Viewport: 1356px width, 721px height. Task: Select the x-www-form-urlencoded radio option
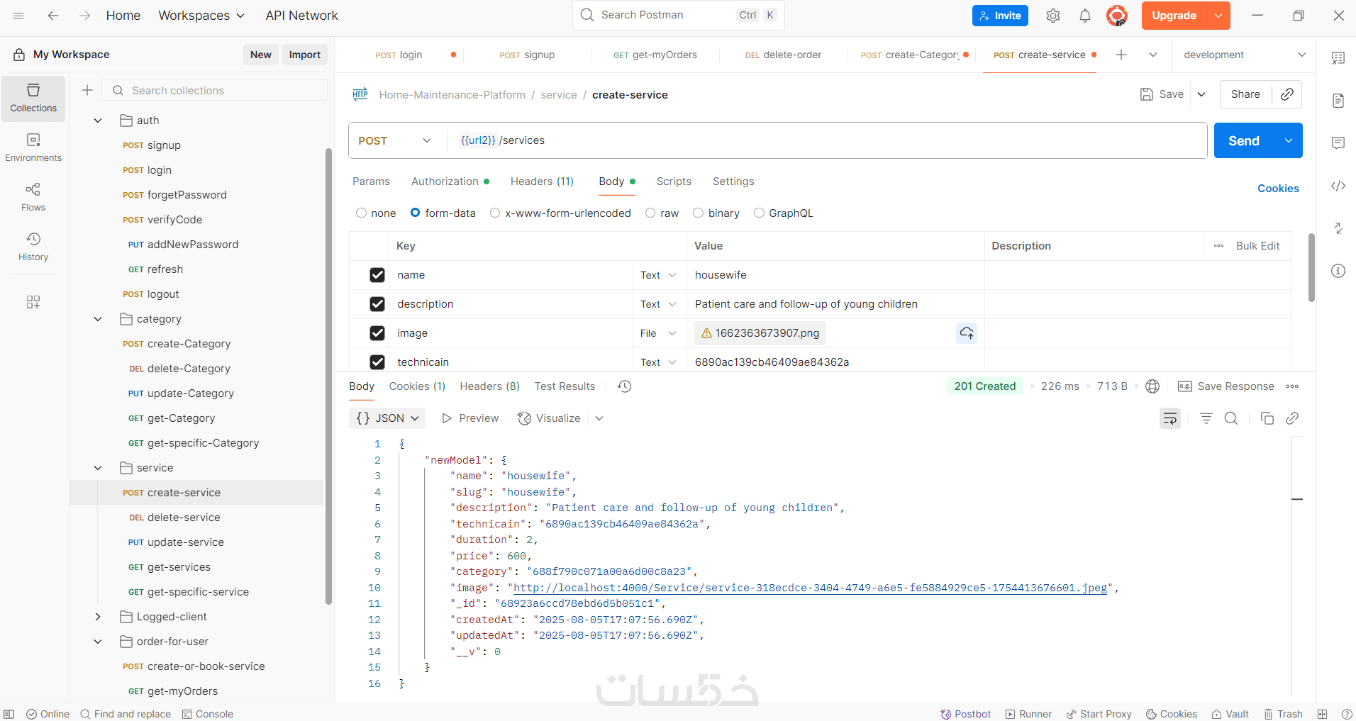click(x=495, y=213)
